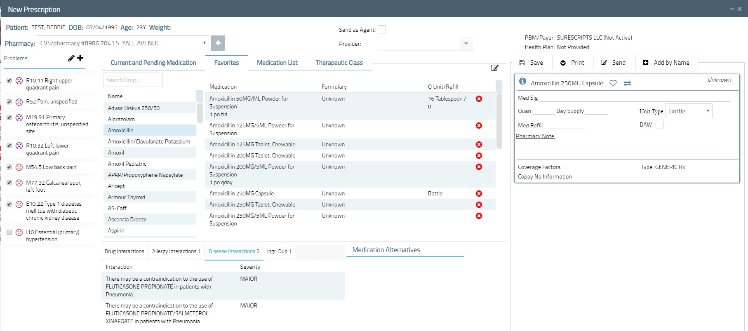Select Ascencia Breeze in the name list
Viewport: 748px width, 331px height.
coord(150,219)
